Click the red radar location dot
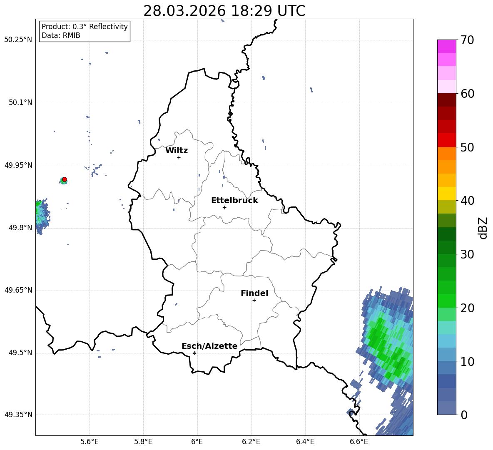 coord(65,179)
